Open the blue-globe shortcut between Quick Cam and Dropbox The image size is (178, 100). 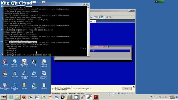click(24, 75)
